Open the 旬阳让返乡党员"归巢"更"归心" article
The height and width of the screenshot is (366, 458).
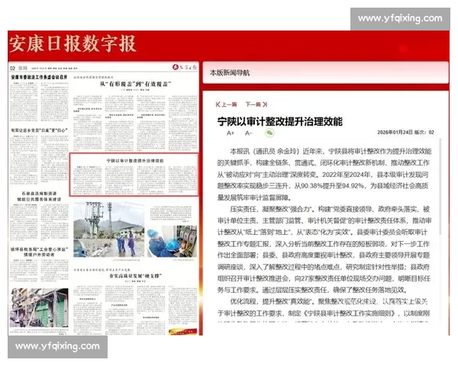pyautogui.click(x=39, y=130)
